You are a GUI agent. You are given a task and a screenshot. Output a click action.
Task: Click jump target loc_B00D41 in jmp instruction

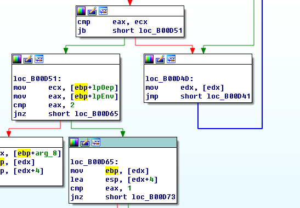(229, 96)
